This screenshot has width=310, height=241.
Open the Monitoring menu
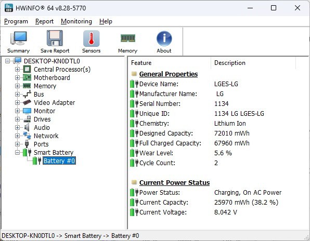coord(76,21)
